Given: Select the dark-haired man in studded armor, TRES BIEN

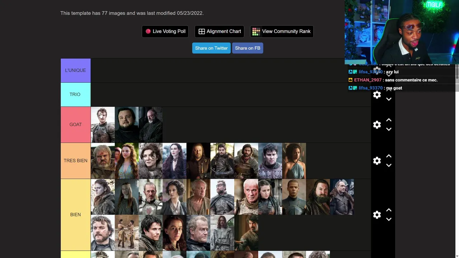Looking at the screenshot, I should point(270,161).
